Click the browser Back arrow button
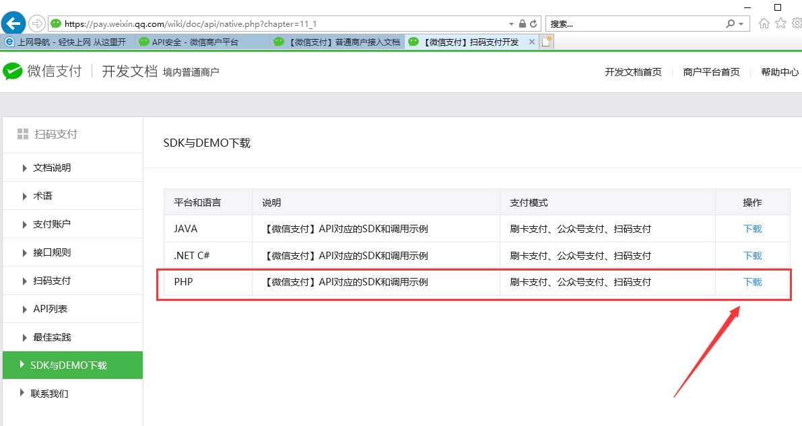Screen dimensions: 802x426 (13, 23)
